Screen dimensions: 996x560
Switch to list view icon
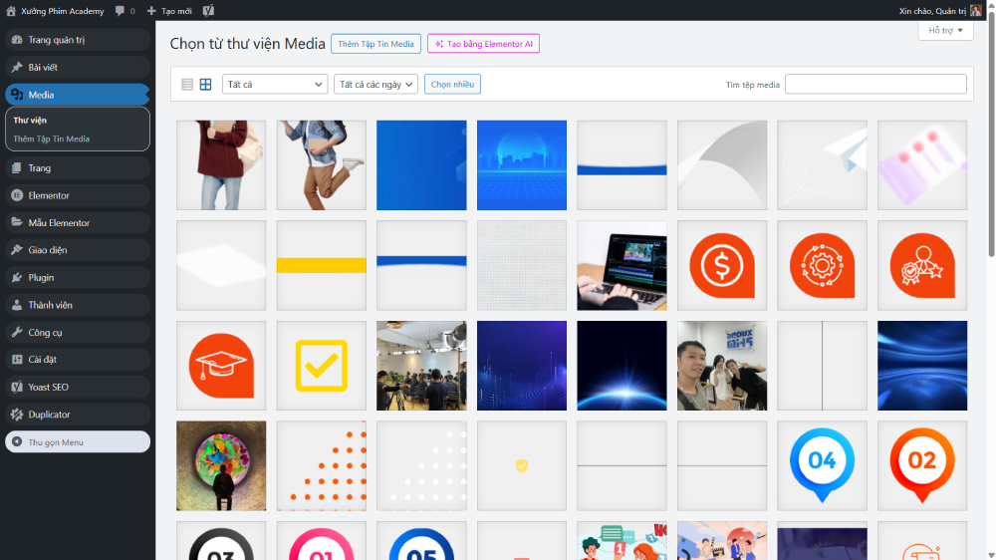(187, 84)
